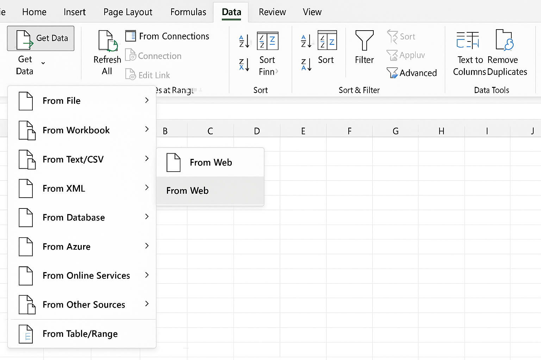Screen dimensions: 541x360
Task: Click the greyed Sort clear-filter command
Action: click(401, 36)
